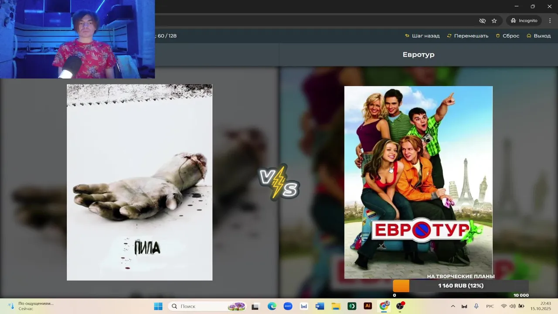
Task: Open the blue-bars app left of Word in taskbar
Action: (x=304, y=306)
